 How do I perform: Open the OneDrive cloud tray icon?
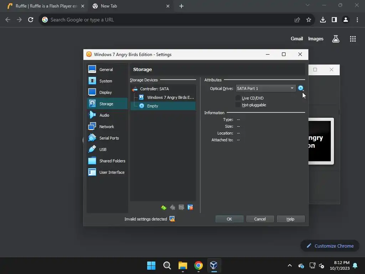click(x=301, y=265)
